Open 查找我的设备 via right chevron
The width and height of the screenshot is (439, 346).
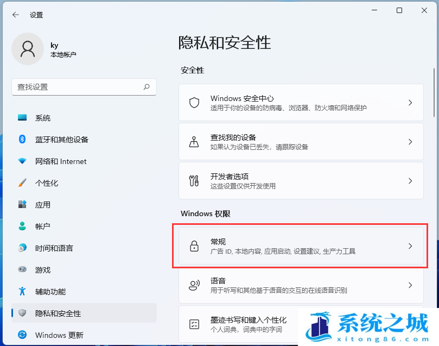coord(410,142)
